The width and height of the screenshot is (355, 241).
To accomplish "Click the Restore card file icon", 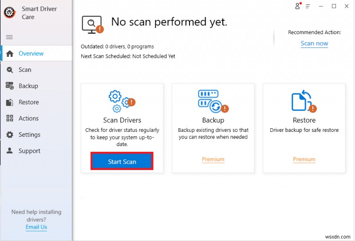I will tap(303, 101).
